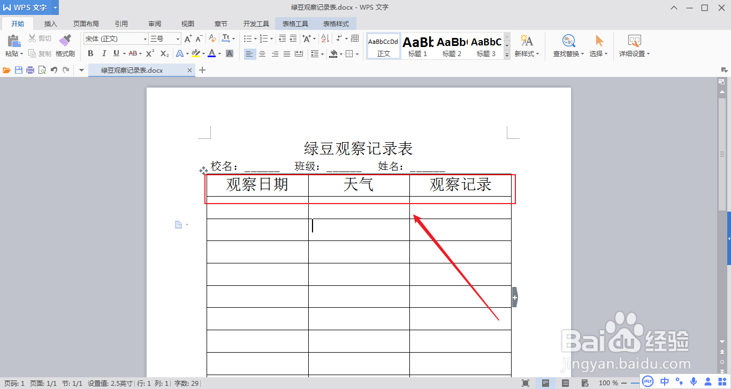Expand the numbered list dropdown arrow

[271, 38]
